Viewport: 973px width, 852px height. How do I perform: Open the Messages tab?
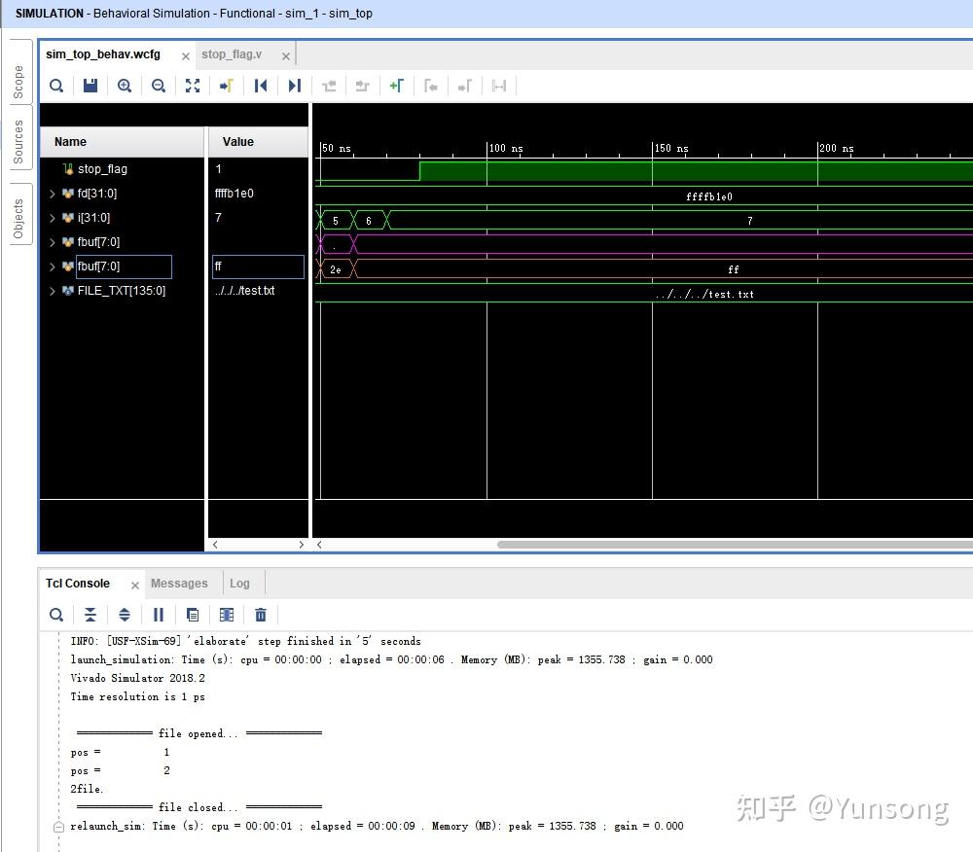point(179,584)
